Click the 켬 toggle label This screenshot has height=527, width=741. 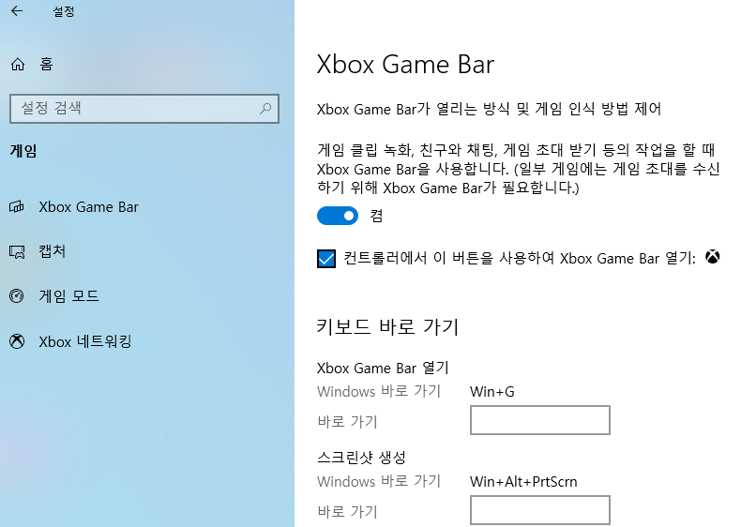click(x=376, y=216)
